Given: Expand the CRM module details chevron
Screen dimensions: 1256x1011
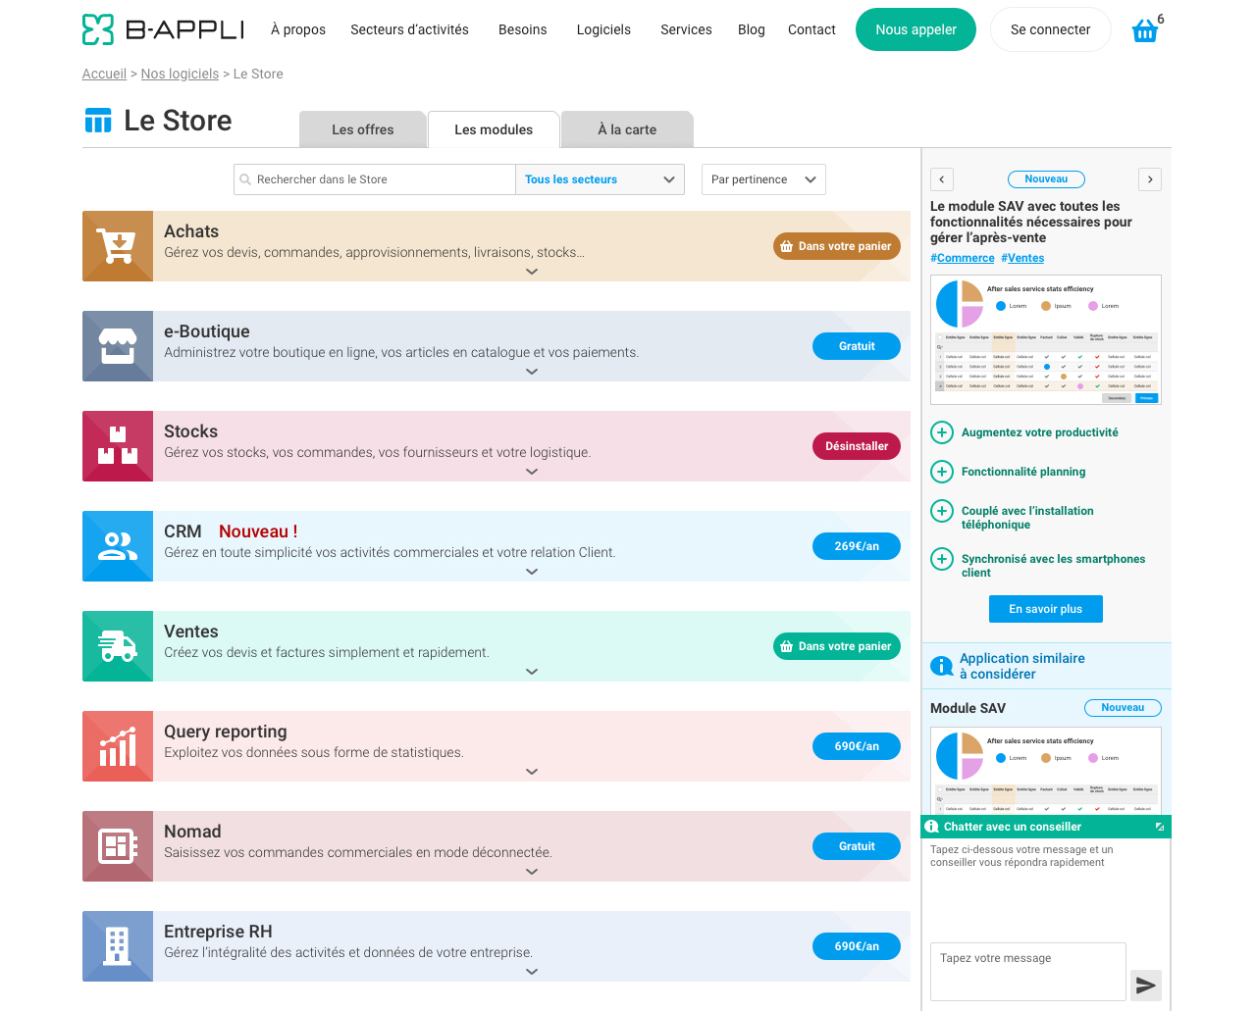Looking at the screenshot, I should click(x=532, y=572).
